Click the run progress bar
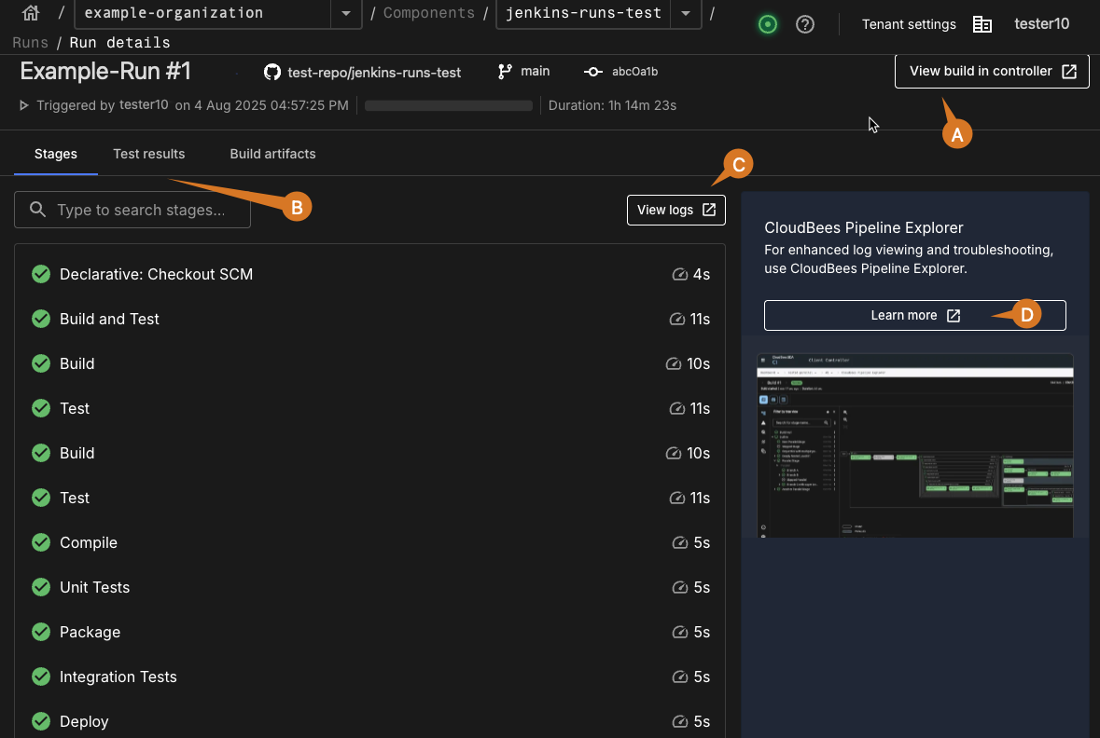The image size is (1100, 738). tap(448, 105)
